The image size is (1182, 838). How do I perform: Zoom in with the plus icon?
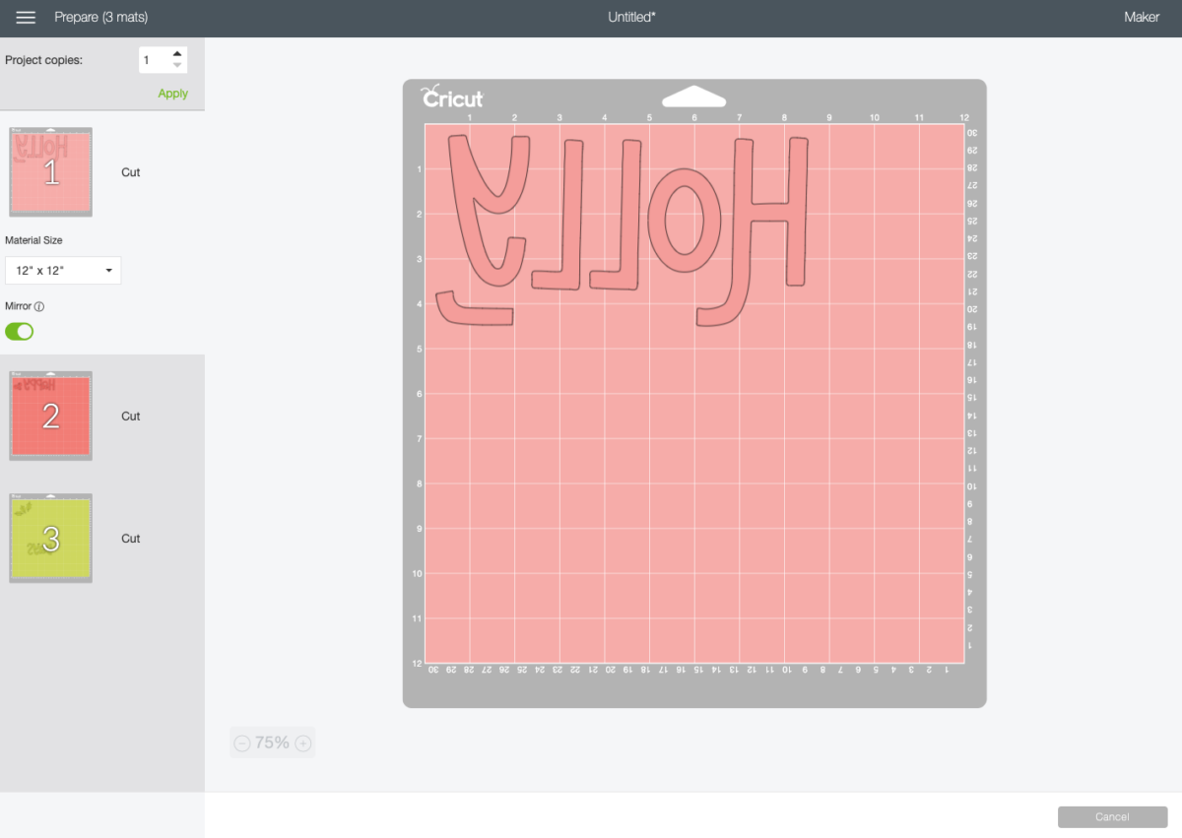click(303, 743)
